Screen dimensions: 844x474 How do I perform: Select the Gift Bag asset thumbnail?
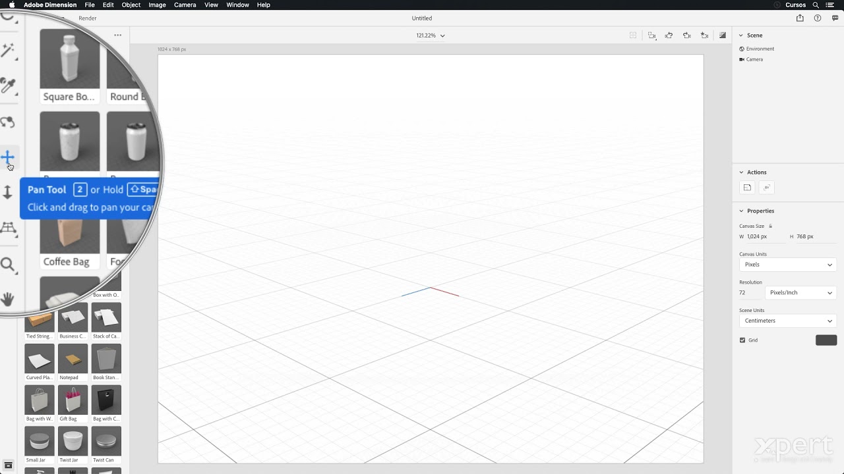coord(73,400)
